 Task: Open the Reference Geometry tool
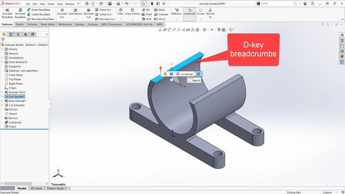(176, 12)
